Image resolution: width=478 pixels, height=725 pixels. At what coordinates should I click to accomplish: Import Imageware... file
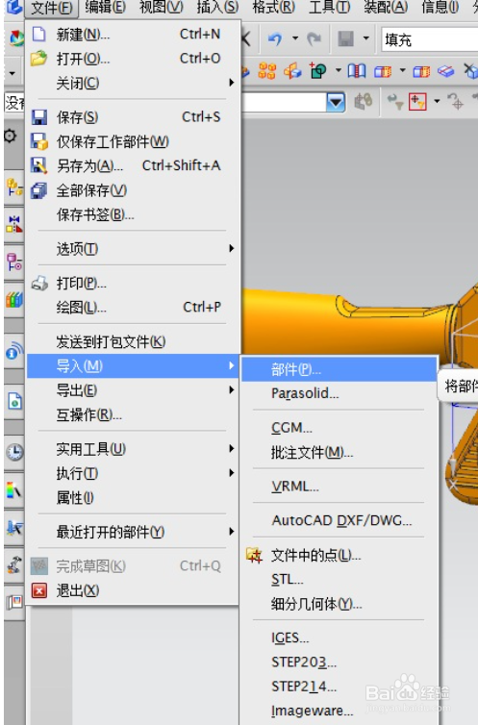coord(340,711)
